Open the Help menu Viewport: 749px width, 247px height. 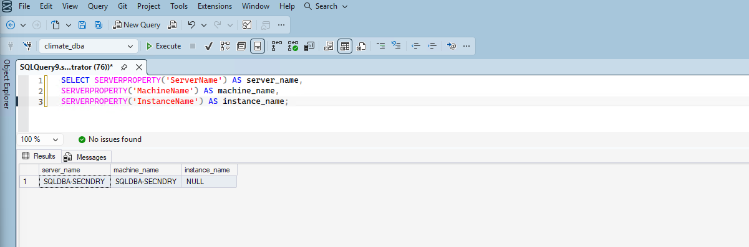tap(288, 6)
